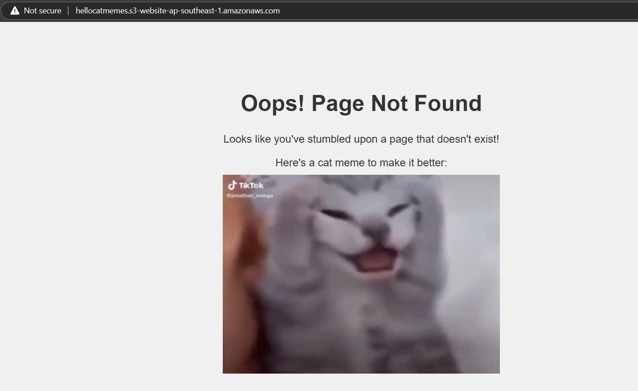The height and width of the screenshot is (391, 638).
Task: Click the "TikTok" wordmark on the meme
Action: point(251,185)
